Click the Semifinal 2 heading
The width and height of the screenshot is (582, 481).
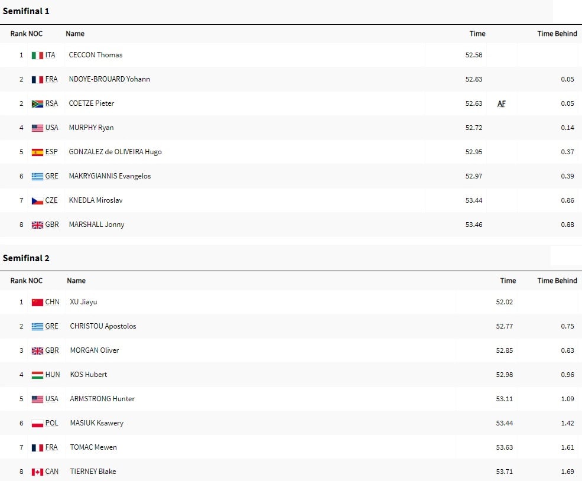[x=26, y=258]
